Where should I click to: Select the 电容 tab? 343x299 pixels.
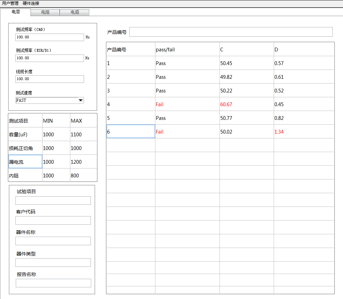(x=16, y=12)
